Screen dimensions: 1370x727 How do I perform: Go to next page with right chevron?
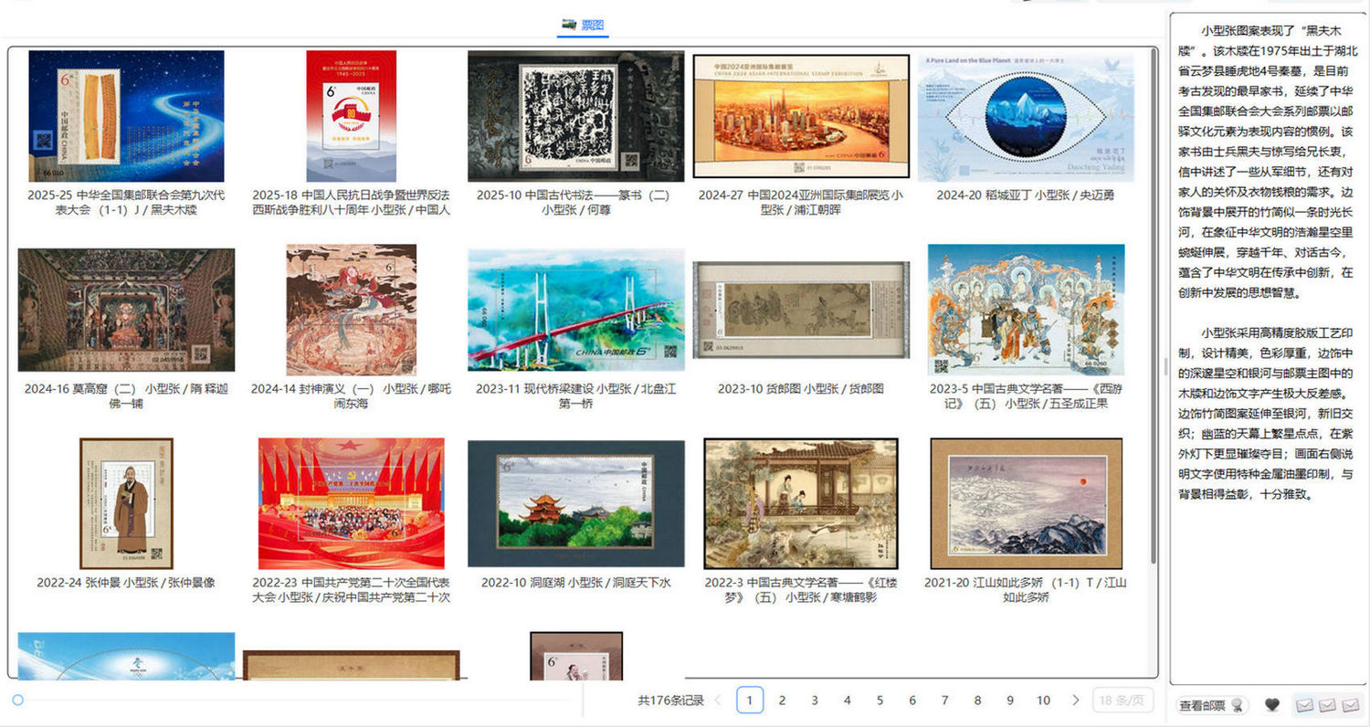coord(1075,701)
